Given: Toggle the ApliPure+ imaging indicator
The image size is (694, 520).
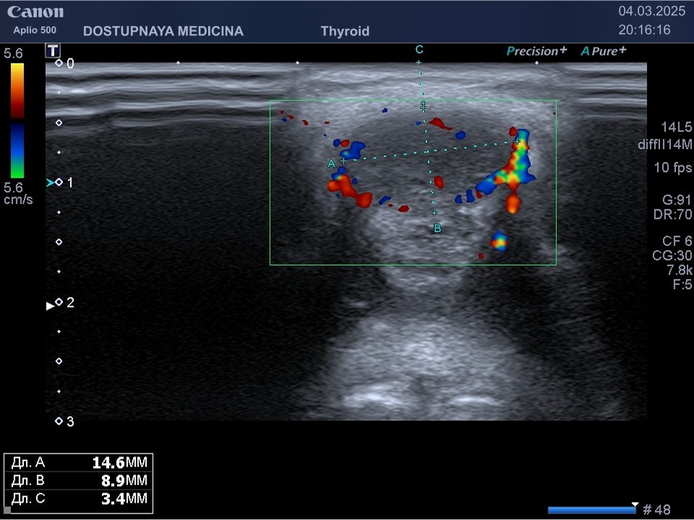Looking at the screenshot, I should [x=604, y=51].
